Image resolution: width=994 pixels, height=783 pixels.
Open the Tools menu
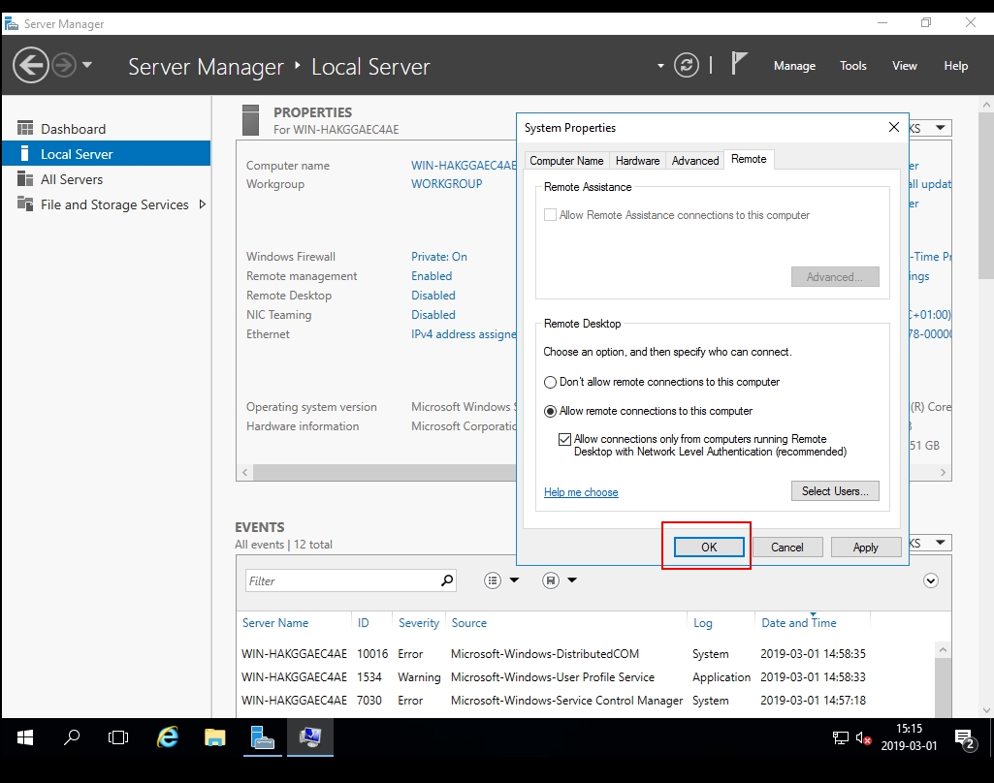(x=852, y=66)
